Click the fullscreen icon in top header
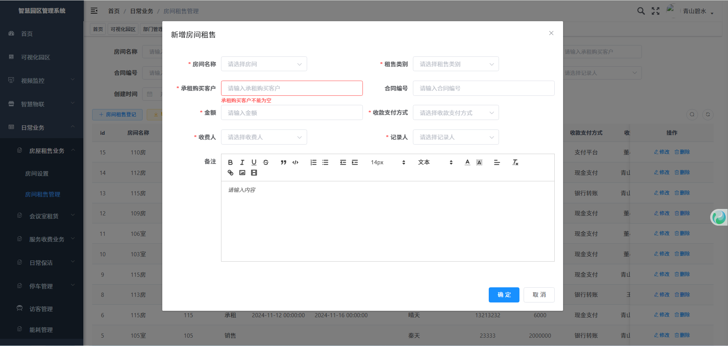The height and width of the screenshot is (346, 728). (x=655, y=11)
